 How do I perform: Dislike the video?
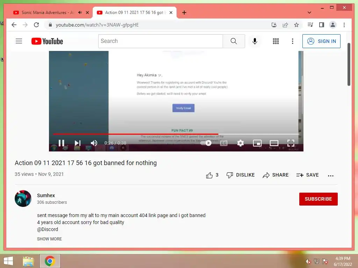pyautogui.click(x=241, y=175)
